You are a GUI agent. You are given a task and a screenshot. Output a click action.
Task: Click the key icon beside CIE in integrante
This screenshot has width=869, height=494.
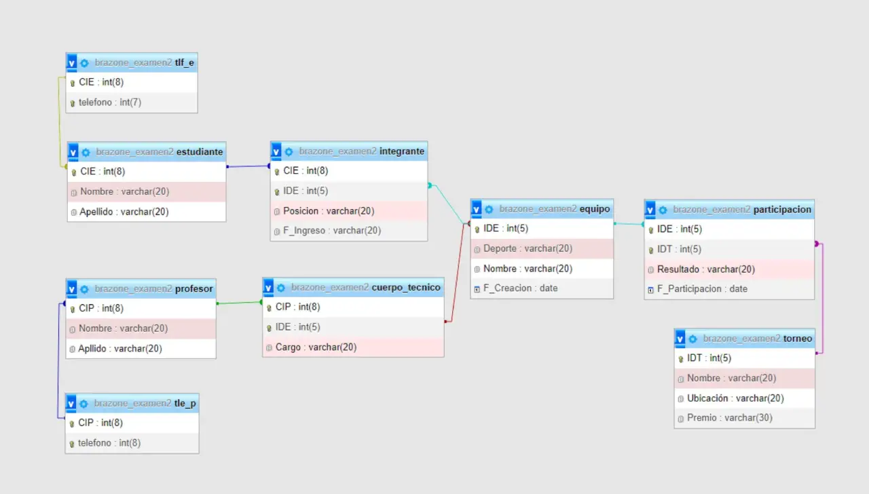pos(276,172)
